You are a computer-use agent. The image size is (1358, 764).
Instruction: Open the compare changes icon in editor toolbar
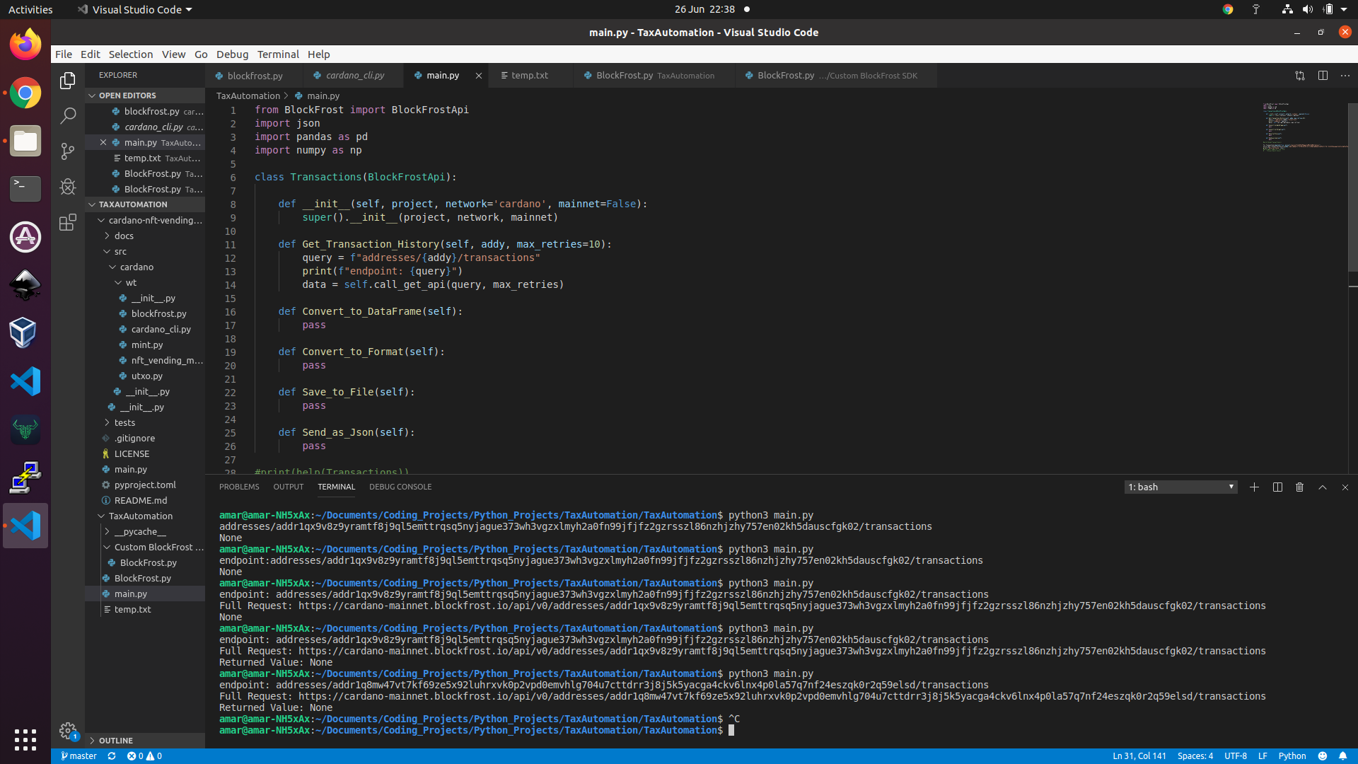pyautogui.click(x=1300, y=76)
